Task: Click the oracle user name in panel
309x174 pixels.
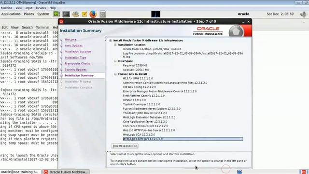Action: (243, 14)
